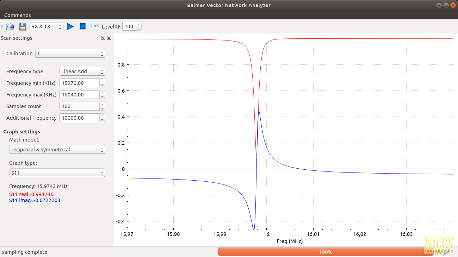Increase the LevelRF value with up arrow
Screen dimensions: 458x257
tap(138, 25)
